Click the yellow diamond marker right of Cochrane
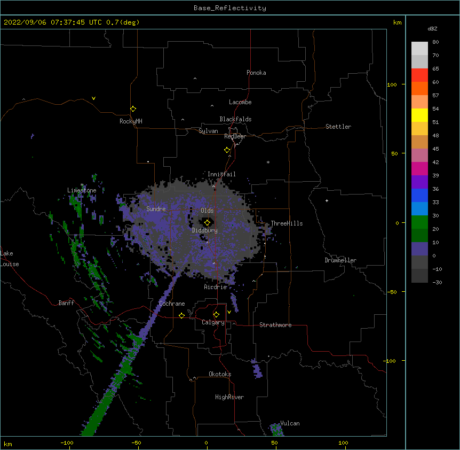 (181, 315)
